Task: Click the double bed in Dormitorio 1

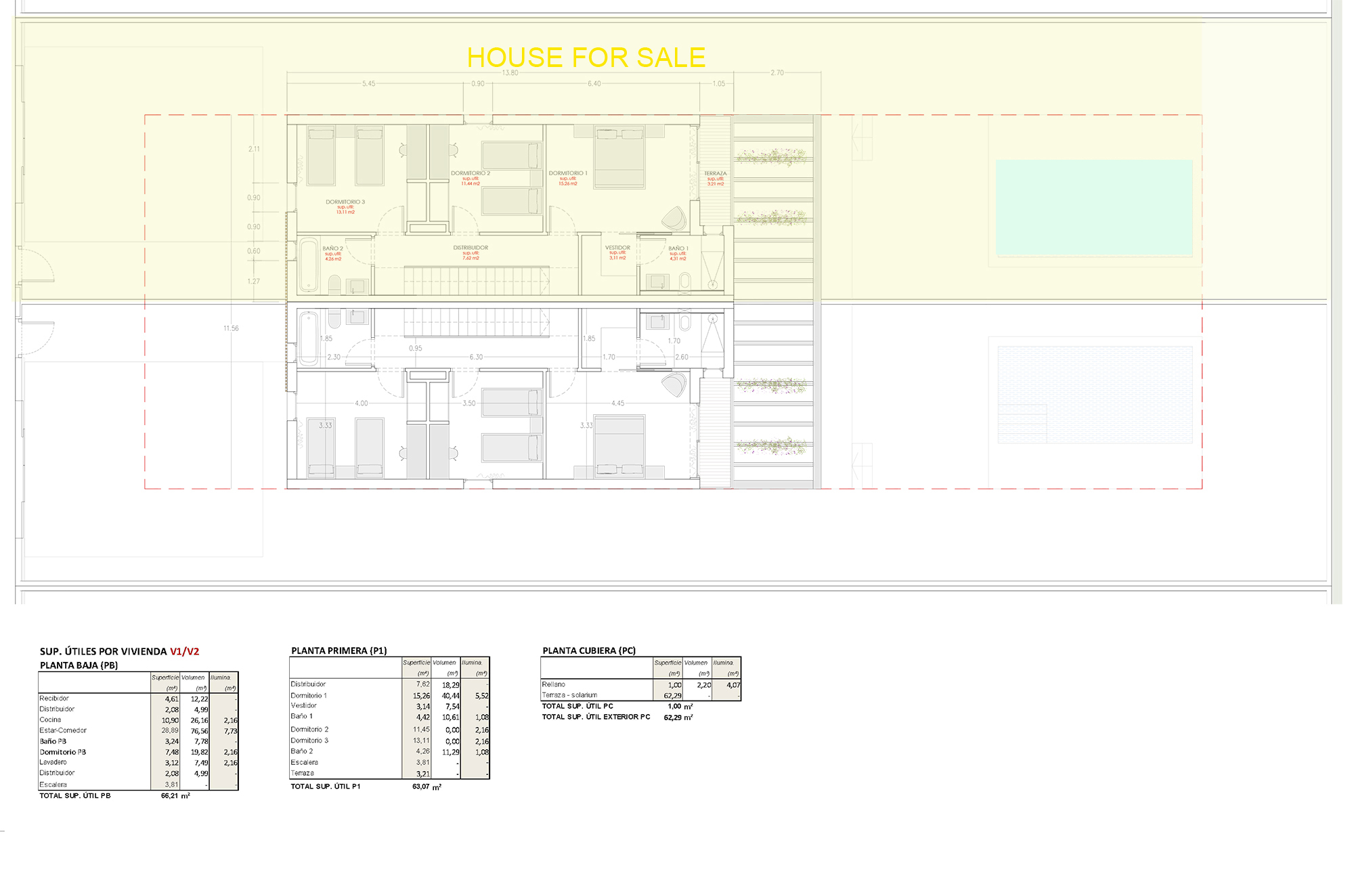Action: click(619, 157)
